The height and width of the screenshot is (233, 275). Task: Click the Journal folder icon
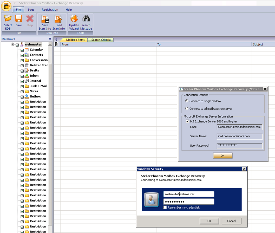tap(27, 81)
